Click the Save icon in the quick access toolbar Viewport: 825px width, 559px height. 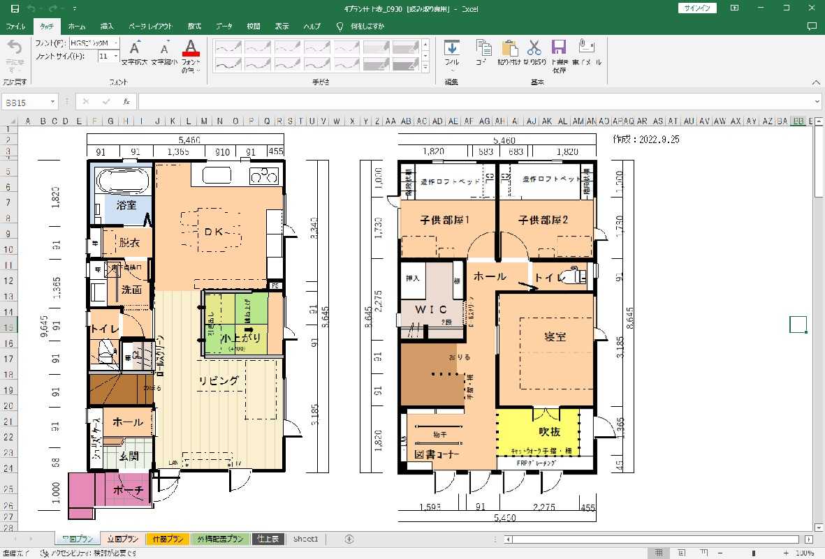click(15, 8)
